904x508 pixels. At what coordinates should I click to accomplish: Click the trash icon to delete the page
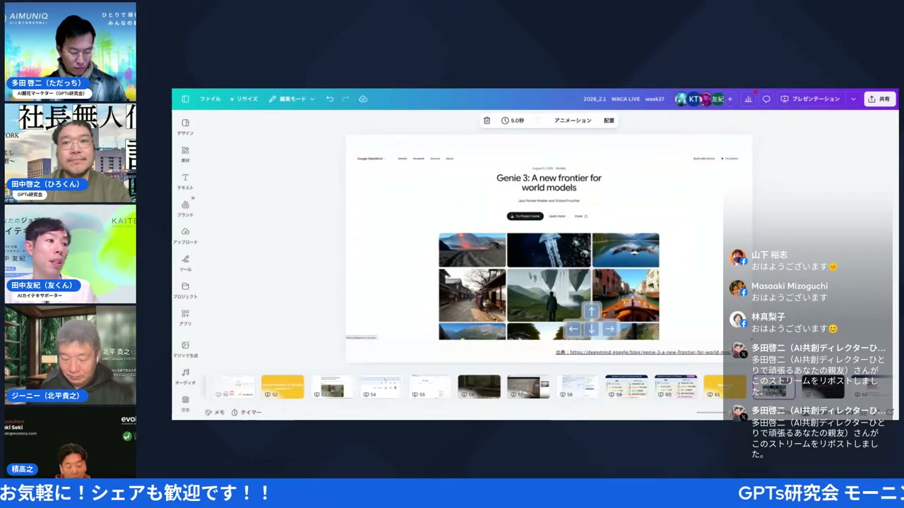coord(487,121)
